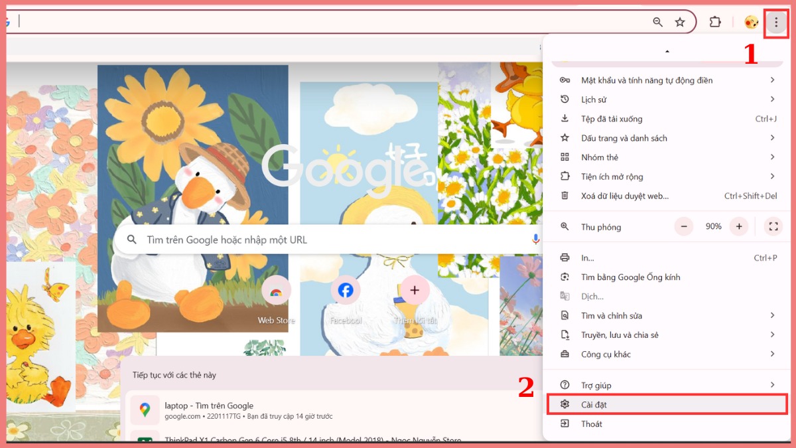
Task: Open the Facebook shortcut icon
Action: tap(346, 291)
